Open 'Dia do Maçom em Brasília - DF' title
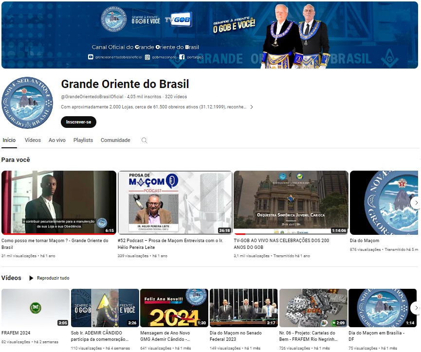The image size is (421, 352). click(x=376, y=336)
